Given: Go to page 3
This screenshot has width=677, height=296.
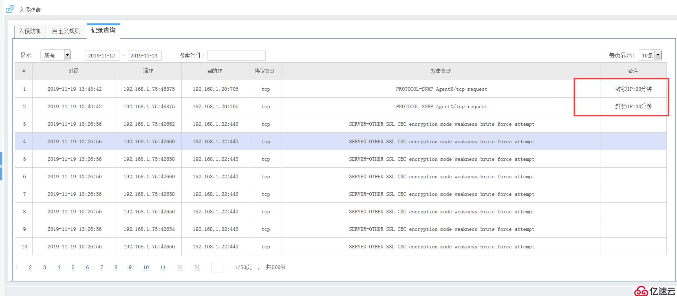Looking at the screenshot, I should pyautogui.click(x=44, y=267).
